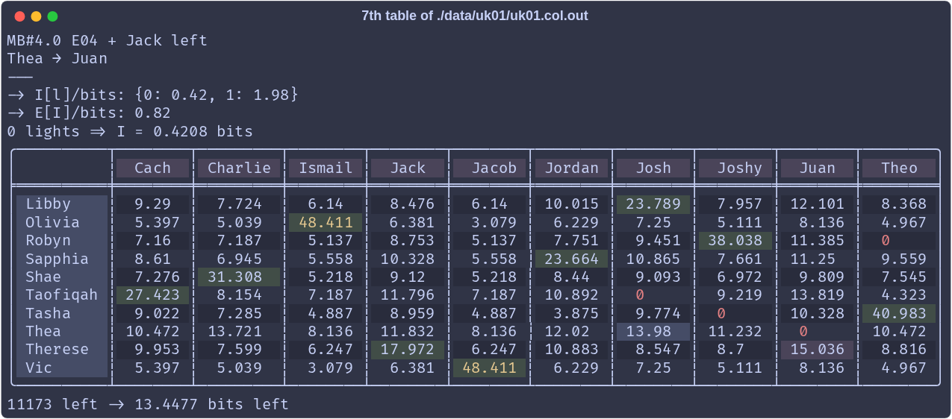This screenshot has height=419, width=952.
Task: Select the 15.036 cell in the Therese row
Action: (x=817, y=350)
